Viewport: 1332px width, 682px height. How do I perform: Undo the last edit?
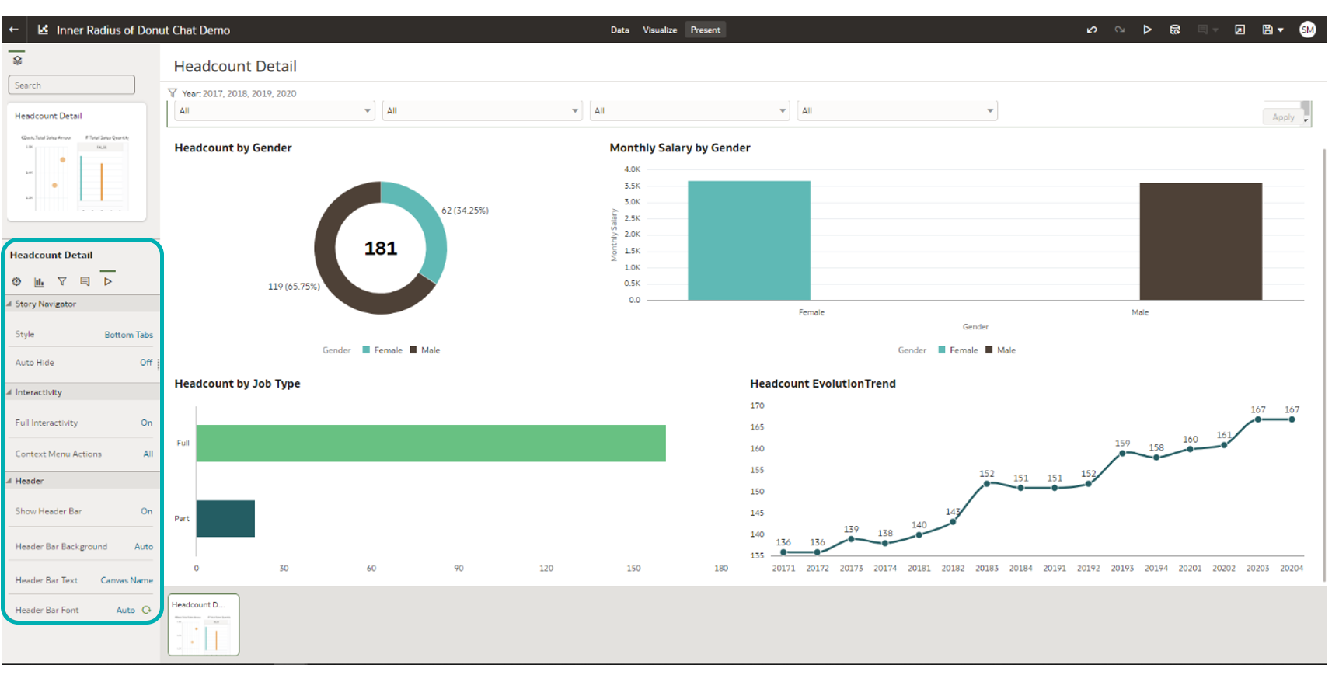click(1092, 30)
